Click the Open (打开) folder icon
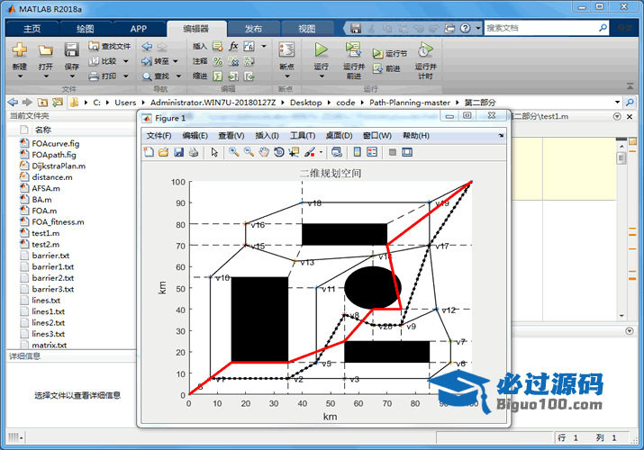The image size is (644, 450). 46,50
